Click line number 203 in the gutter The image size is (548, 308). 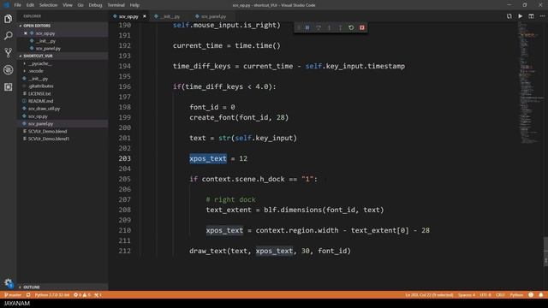point(124,158)
